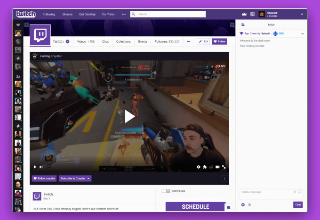Click the purple Follow button in header
This screenshot has height=220, width=320.
pyautogui.click(x=219, y=42)
